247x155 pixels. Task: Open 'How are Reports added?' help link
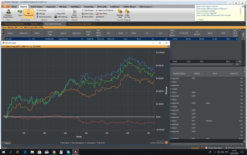(206, 11)
